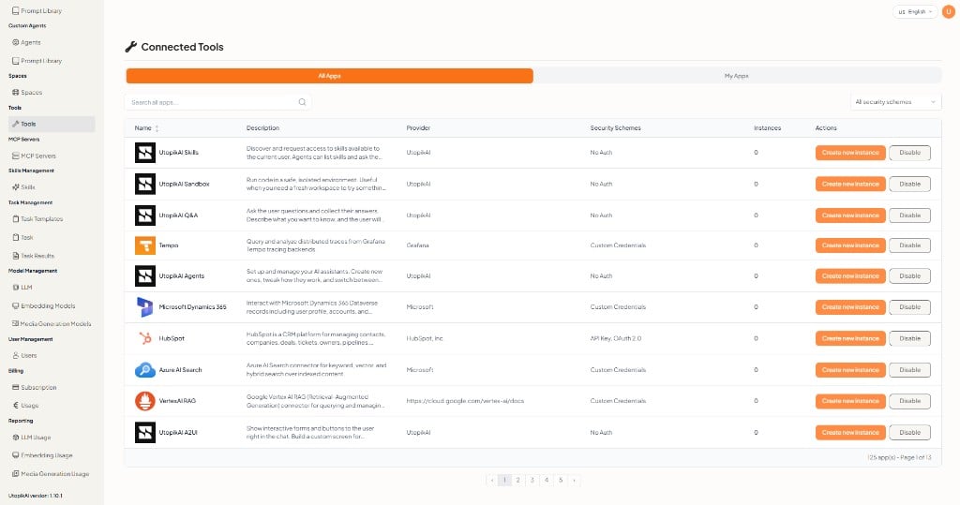Create new instance for Azure AI Search
Screen dimensions: 960x505
pyautogui.click(x=849, y=370)
